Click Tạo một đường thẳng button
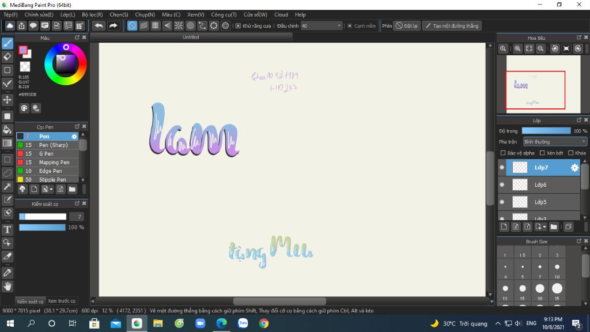 pyautogui.click(x=452, y=25)
